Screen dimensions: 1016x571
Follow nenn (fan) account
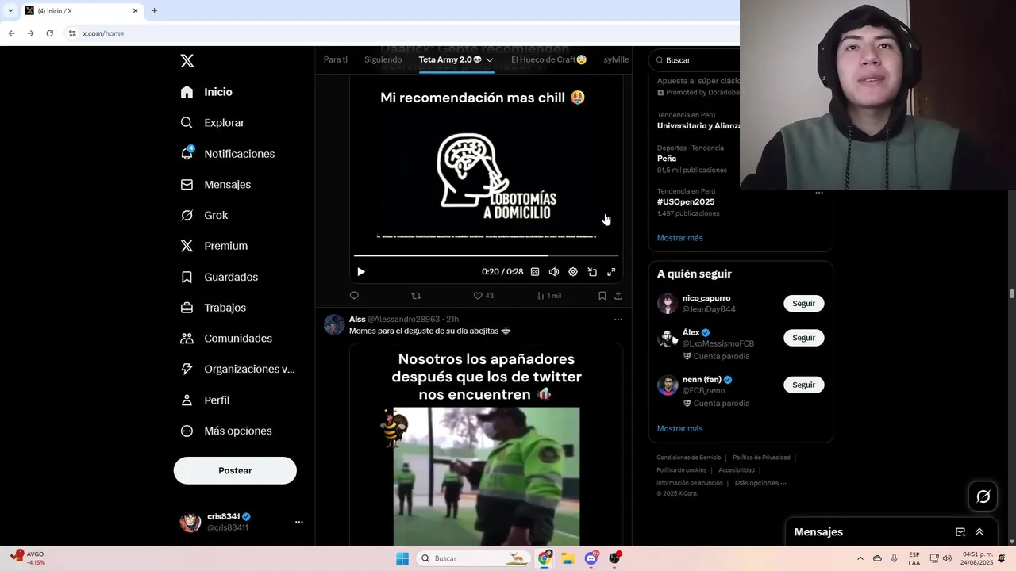pos(804,385)
